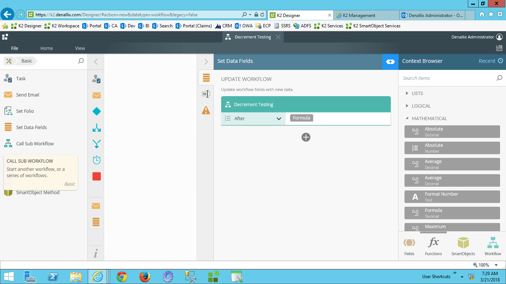
Task: Open the rename properties tab icon
Action: [206, 94]
